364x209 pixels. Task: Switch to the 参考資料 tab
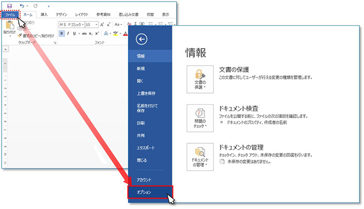click(x=103, y=14)
